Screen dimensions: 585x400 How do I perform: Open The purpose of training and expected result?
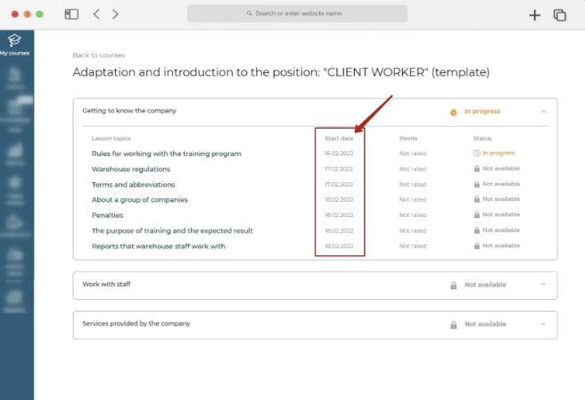[172, 231]
